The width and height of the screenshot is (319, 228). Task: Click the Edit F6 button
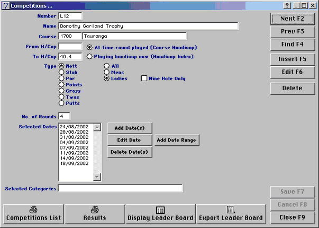click(293, 72)
